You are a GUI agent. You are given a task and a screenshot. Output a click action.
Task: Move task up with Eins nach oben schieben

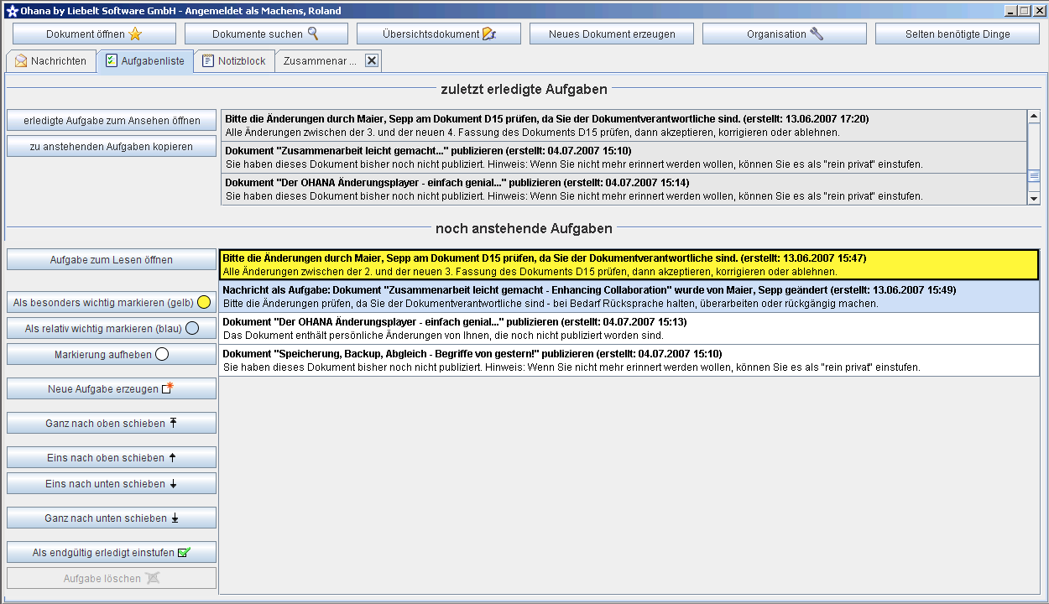[x=112, y=458]
